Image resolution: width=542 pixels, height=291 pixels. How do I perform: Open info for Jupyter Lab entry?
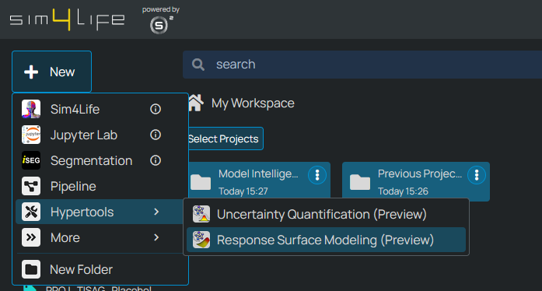point(156,135)
